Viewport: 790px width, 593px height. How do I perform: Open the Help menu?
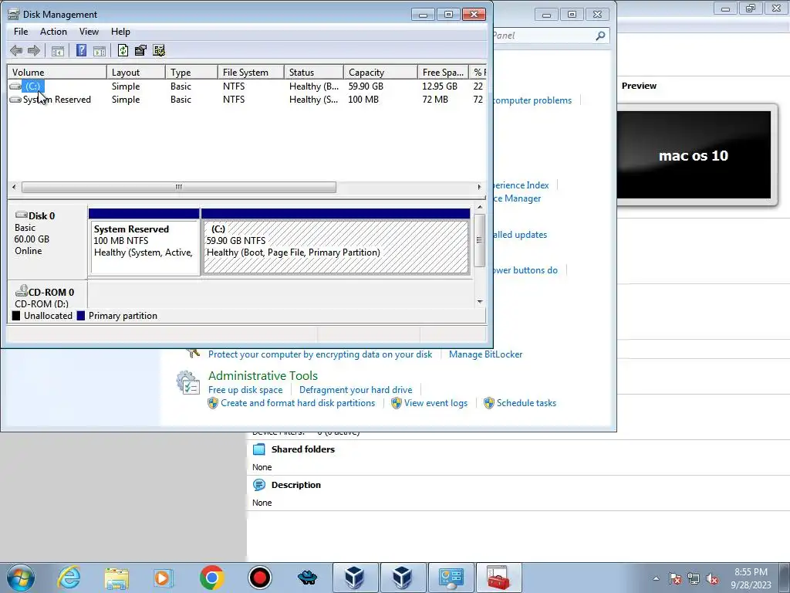pyautogui.click(x=120, y=31)
